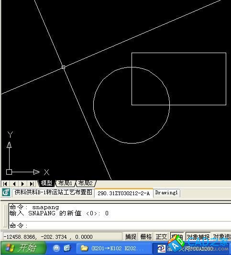Jump to last layout tab arrow
231x255 pixels.
(32, 184)
